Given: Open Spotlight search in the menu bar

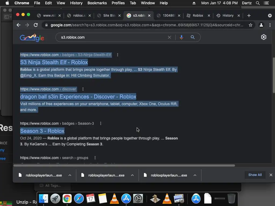Looking at the screenshot, I should (258, 3).
